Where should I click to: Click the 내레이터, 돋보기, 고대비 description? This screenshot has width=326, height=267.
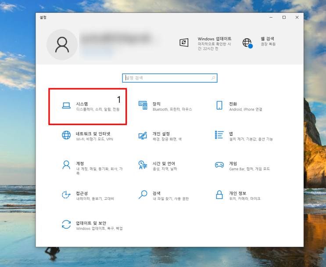[x=95, y=198]
